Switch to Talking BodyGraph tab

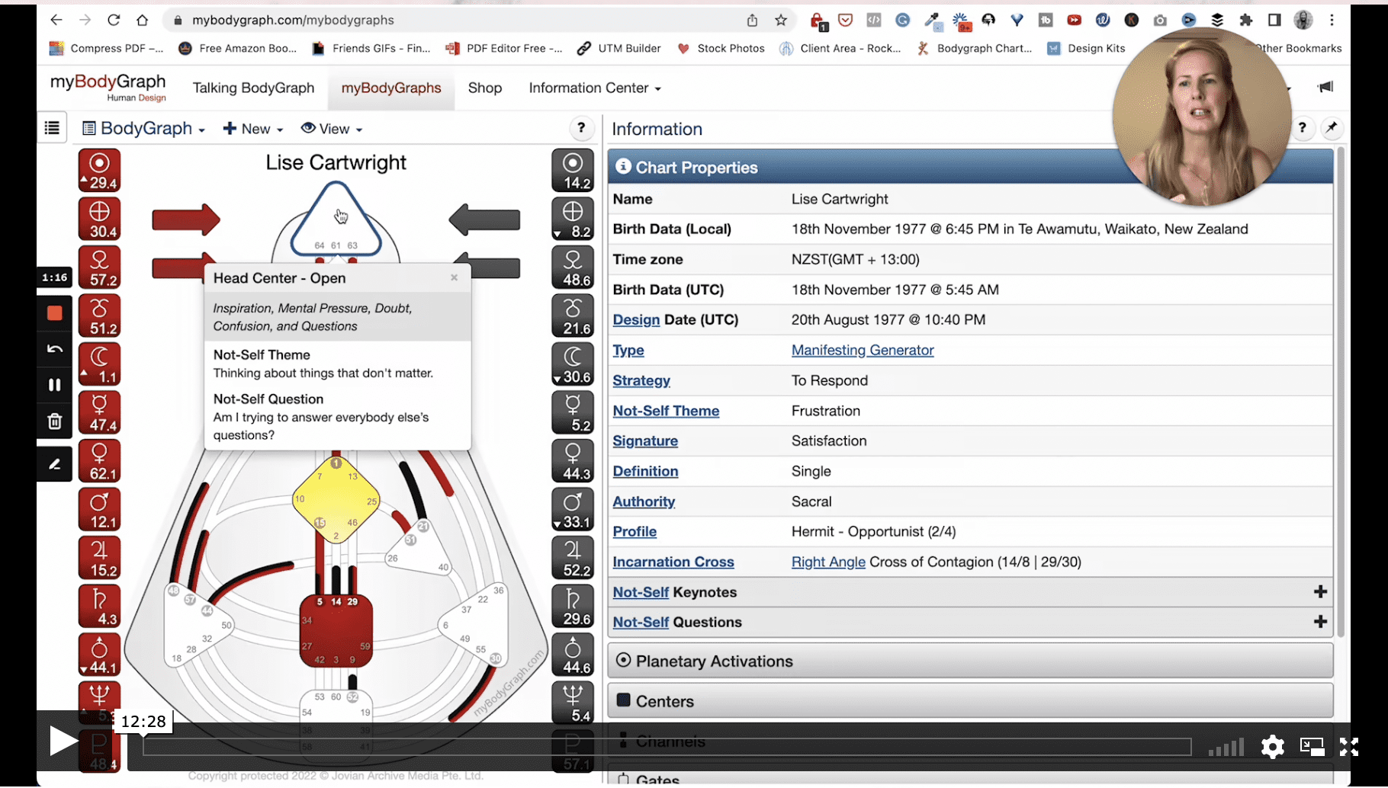(253, 88)
